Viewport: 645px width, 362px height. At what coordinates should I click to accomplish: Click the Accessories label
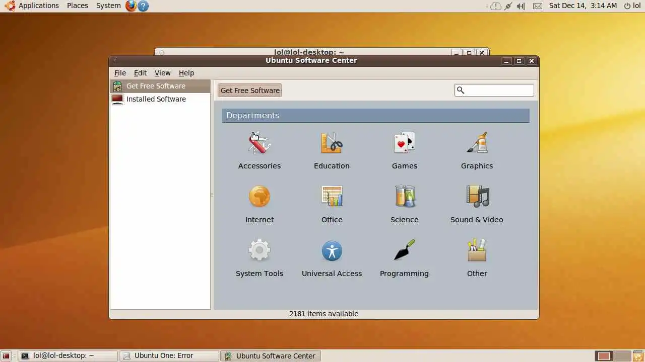pyautogui.click(x=260, y=166)
